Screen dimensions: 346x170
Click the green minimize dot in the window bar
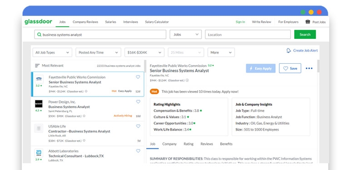tap(303, 12)
